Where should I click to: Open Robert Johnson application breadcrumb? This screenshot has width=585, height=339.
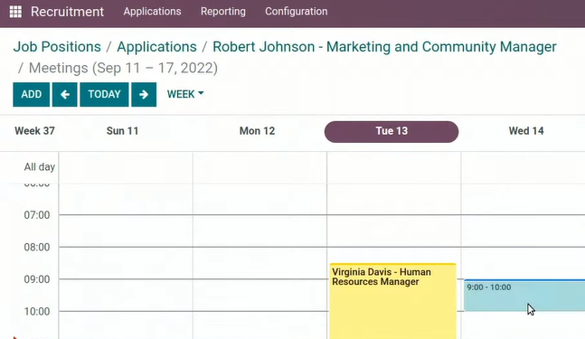(384, 47)
